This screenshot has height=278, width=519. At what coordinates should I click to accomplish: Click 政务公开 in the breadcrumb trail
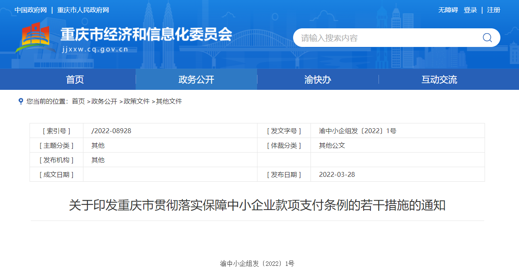[x=104, y=101]
